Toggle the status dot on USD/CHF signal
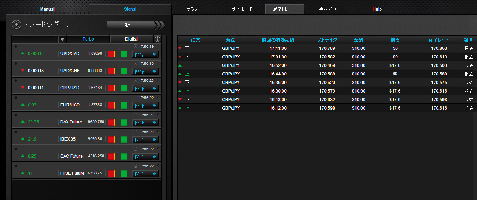Image resolution: width=477 pixels, height=200 pixels. click(x=16, y=63)
